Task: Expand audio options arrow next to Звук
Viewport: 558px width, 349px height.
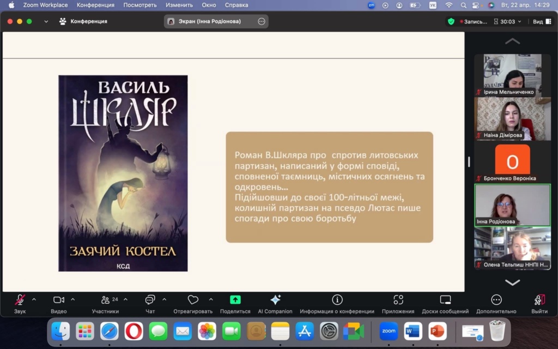Action: (34, 300)
